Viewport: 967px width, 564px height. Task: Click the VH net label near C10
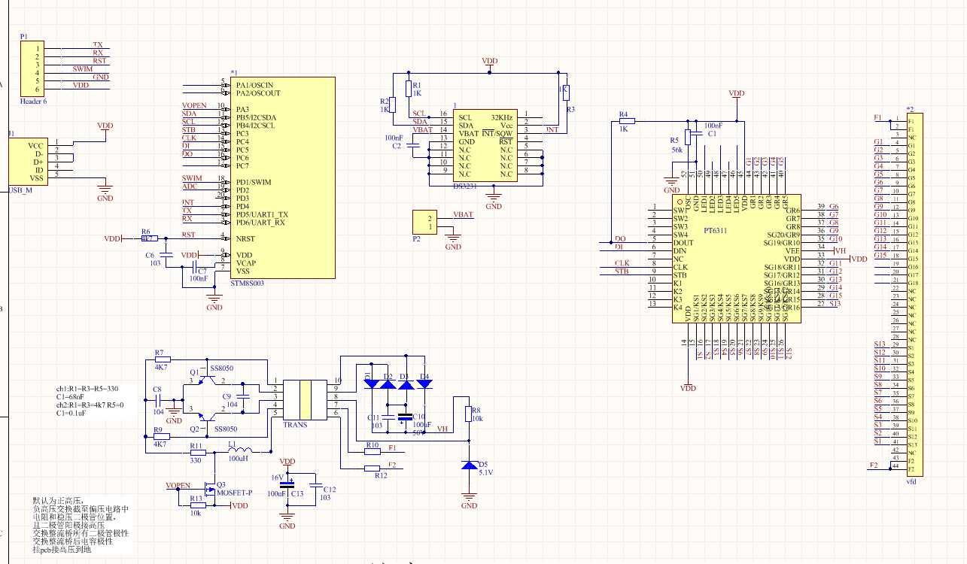[x=442, y=429]
